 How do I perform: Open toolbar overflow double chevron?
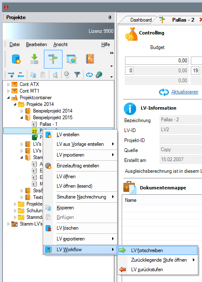point(111,53)
